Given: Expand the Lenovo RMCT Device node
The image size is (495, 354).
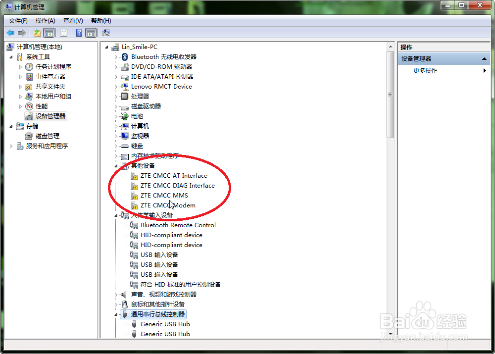Looking at the screenshot, I should point(116,87).
